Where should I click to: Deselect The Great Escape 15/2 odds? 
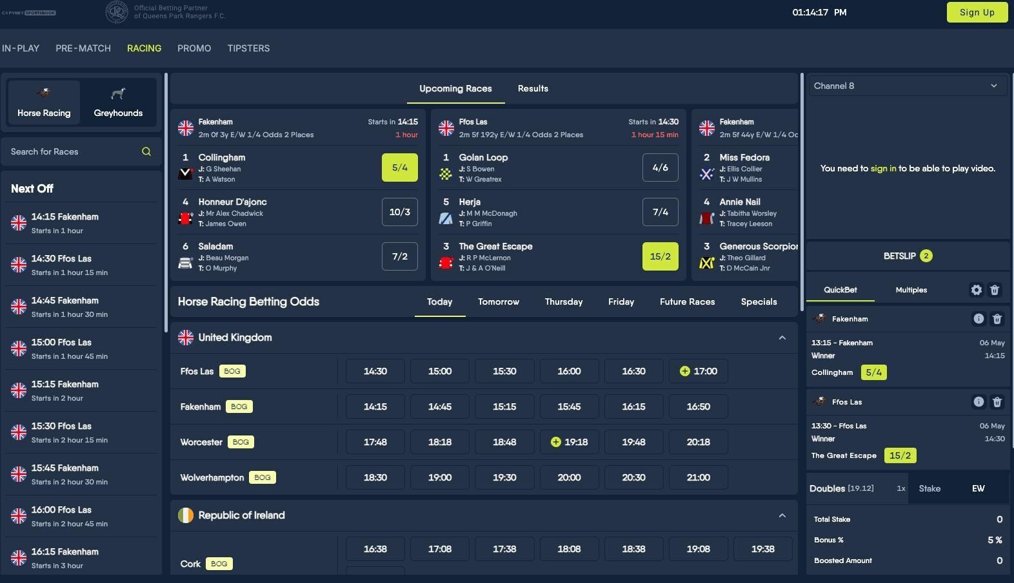coord(661,256)
